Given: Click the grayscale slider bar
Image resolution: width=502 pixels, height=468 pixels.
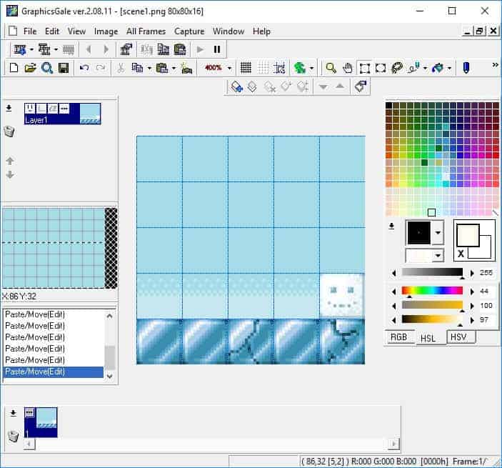Looking at the screenshot, I should click(432, 272).
